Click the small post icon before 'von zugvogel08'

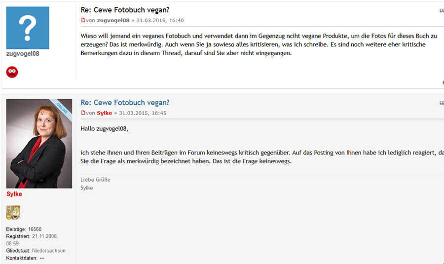[x=83, y=20]
